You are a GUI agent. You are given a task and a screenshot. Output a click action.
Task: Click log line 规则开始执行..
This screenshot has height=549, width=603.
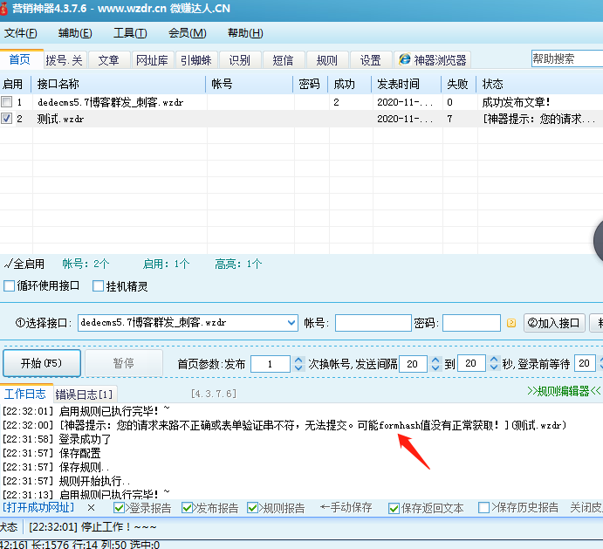[94, 481]
